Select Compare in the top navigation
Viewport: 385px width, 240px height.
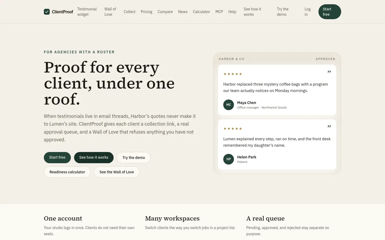click(x=165, y=12)
